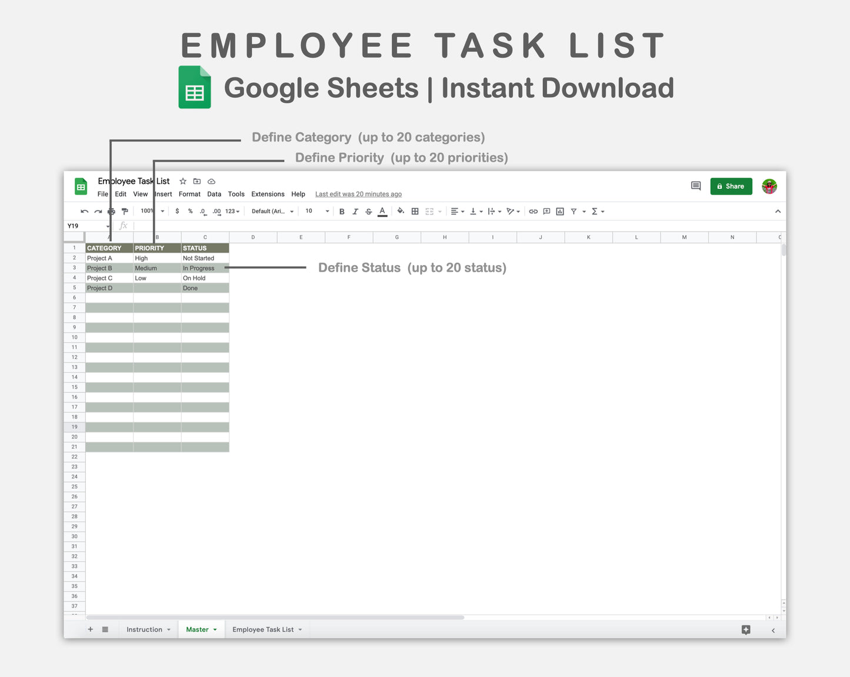Open the Master sheet tab dropdown
850x677 pixels.
point(215,629)
